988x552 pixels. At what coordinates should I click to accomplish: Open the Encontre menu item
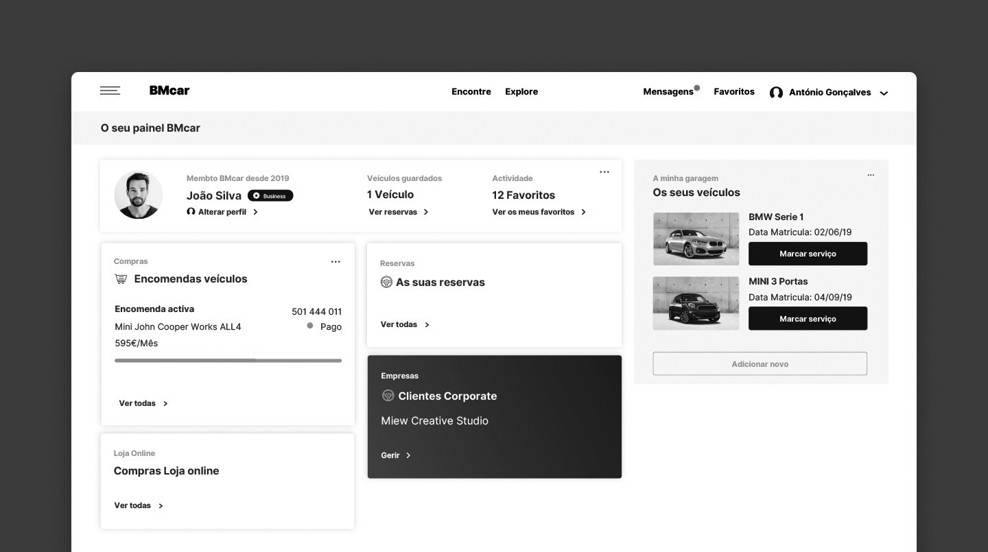click(x=471, y=92)
